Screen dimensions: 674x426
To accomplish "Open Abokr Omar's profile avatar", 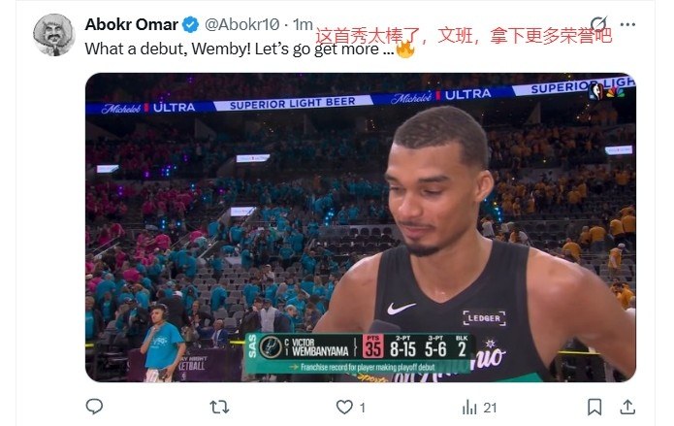I will point(53,35).
